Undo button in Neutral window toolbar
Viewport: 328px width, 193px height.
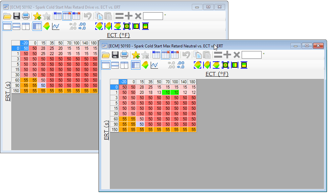click(x=186, y=55)
